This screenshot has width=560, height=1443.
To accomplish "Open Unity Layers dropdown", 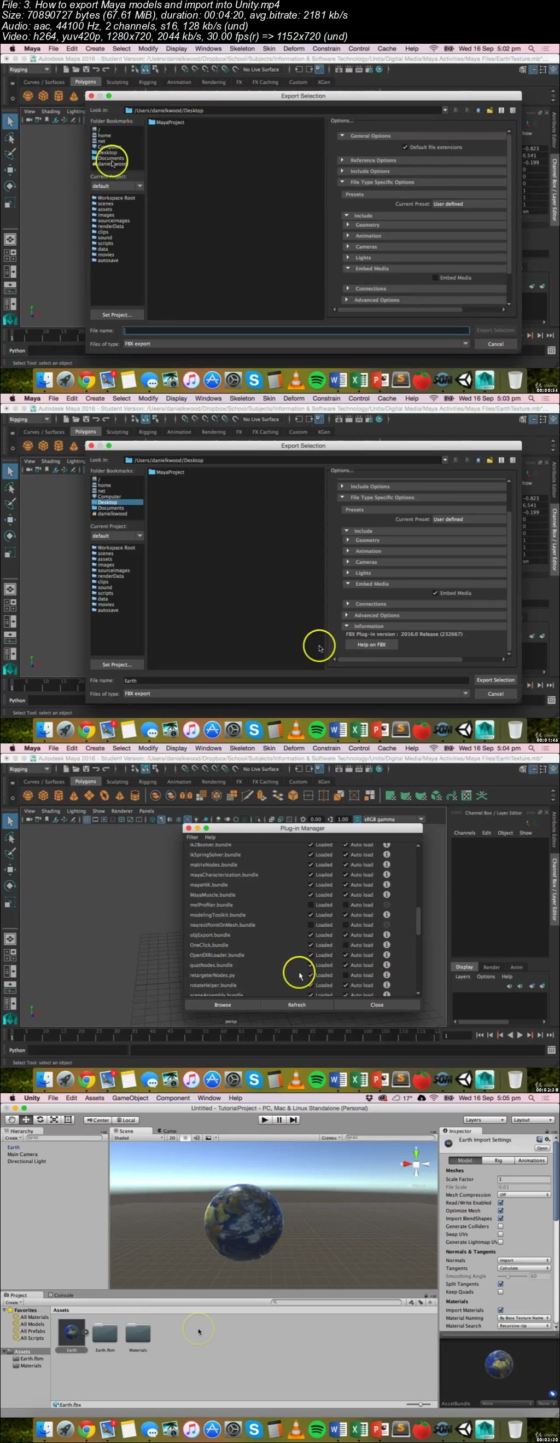I will [x=485, y=1120].
